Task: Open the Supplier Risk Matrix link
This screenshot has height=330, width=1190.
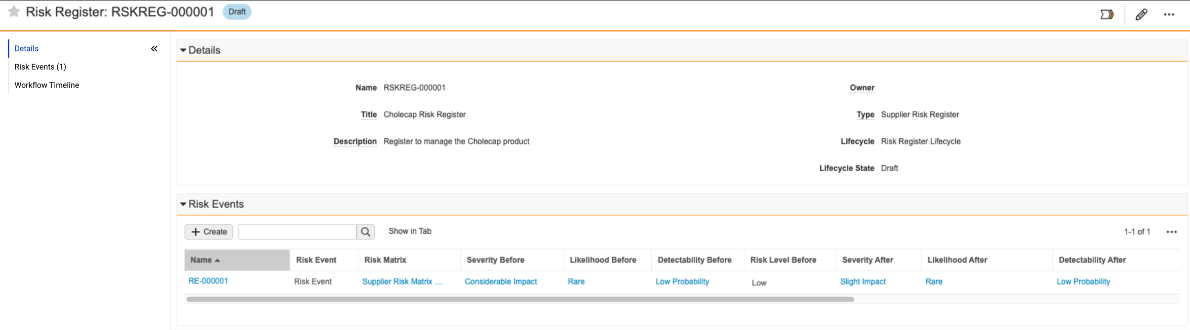Action: (x=403, y=281)
